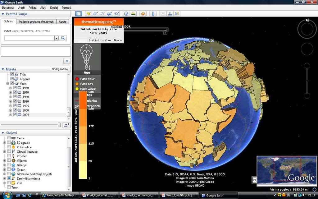318x199 pixels.
Task: Collapse the Years folder in Places tree
Action: 7,83
